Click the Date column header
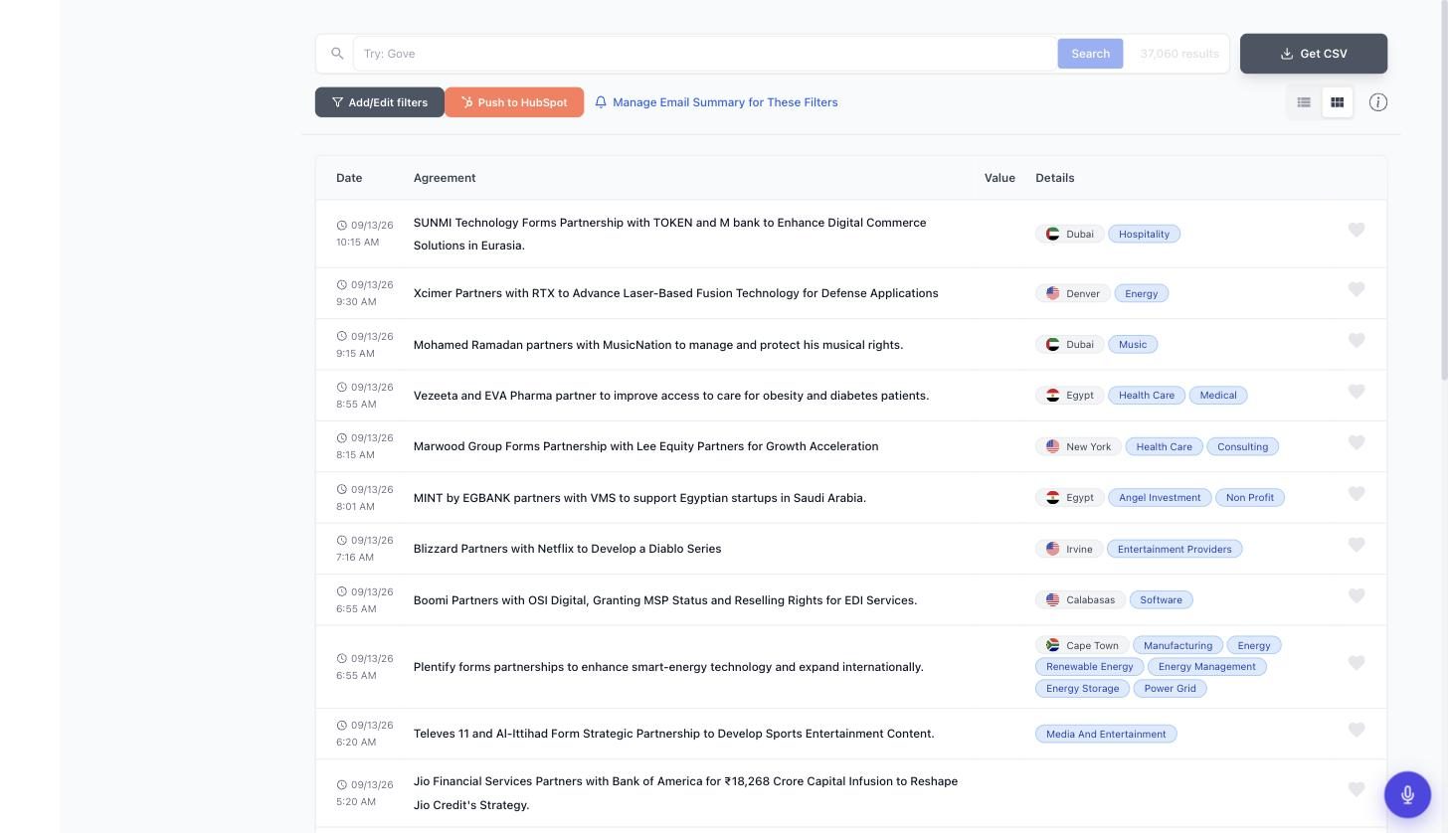Viewport: 1448px width, 833px height. 349,178
